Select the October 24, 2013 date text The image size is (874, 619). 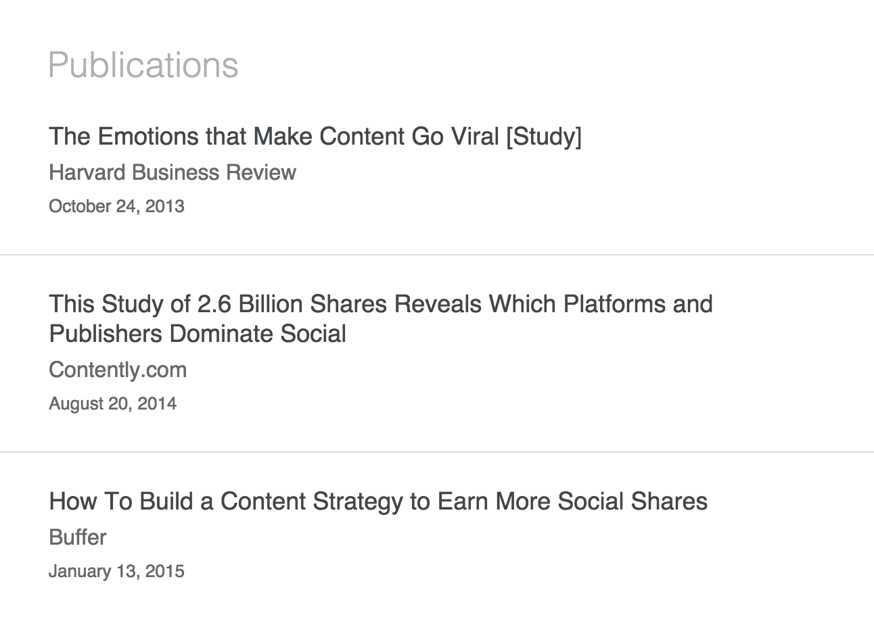click(x=116, y=206)
